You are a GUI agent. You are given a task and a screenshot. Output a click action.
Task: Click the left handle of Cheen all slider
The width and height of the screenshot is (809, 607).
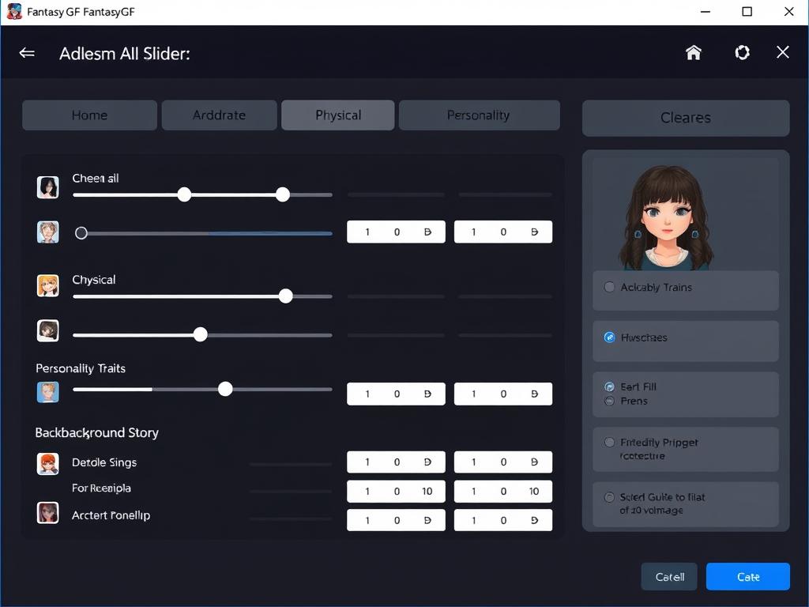[184, 194]
